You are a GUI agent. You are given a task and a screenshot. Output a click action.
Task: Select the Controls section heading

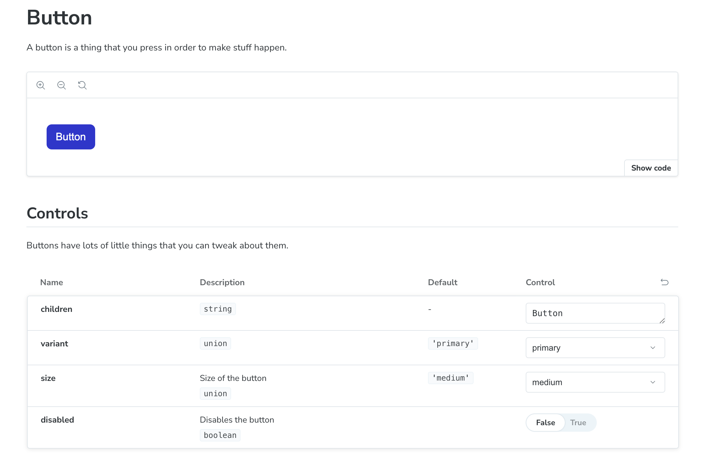(x=57, y=213)
